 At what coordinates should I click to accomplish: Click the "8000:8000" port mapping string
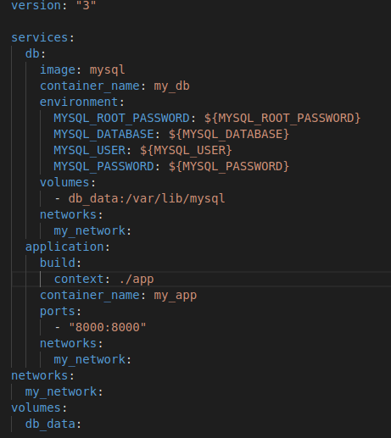108,327
